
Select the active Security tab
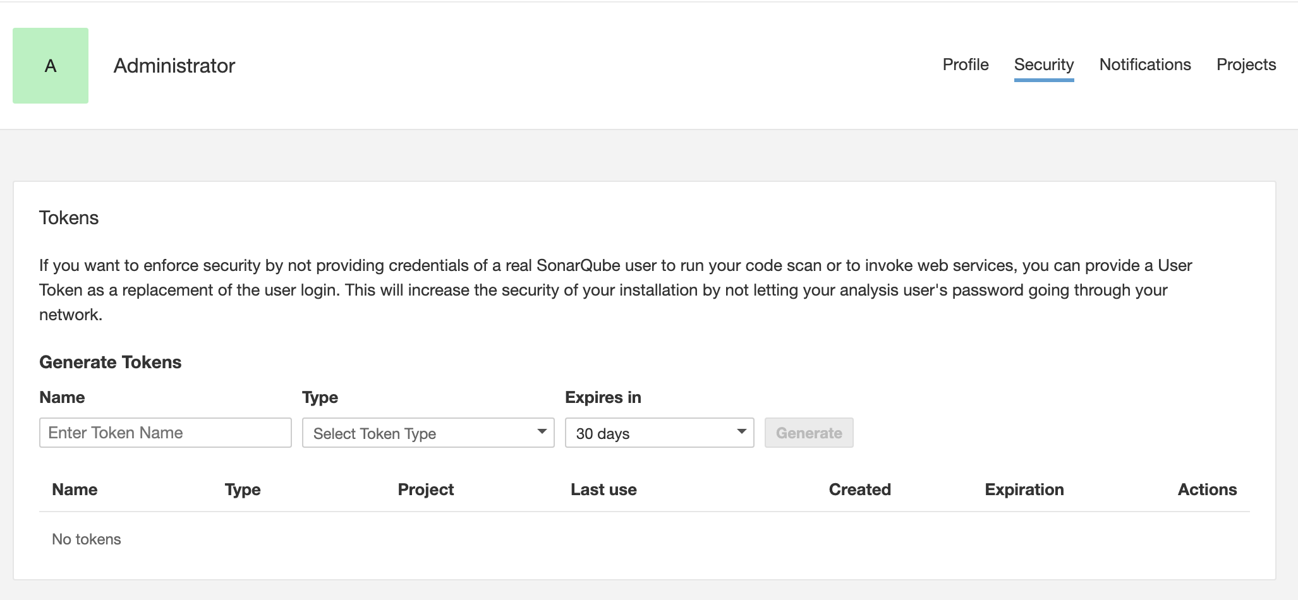1044,64
